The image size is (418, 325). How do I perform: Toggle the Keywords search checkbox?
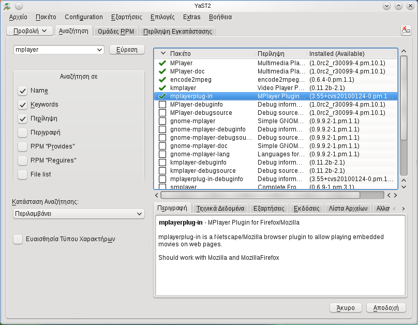coord(23,105)
